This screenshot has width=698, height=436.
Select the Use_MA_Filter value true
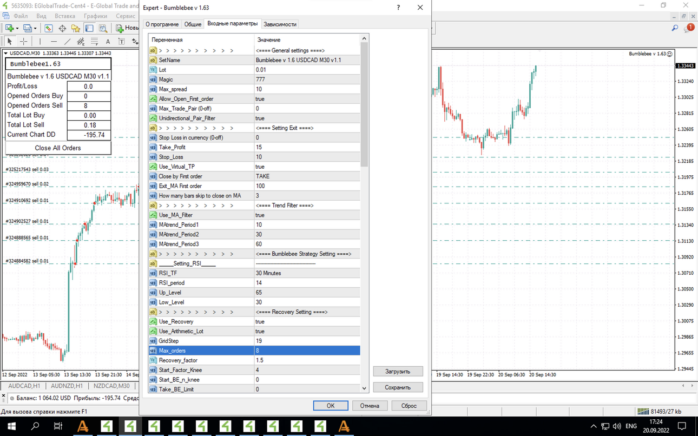coord(307,215)
